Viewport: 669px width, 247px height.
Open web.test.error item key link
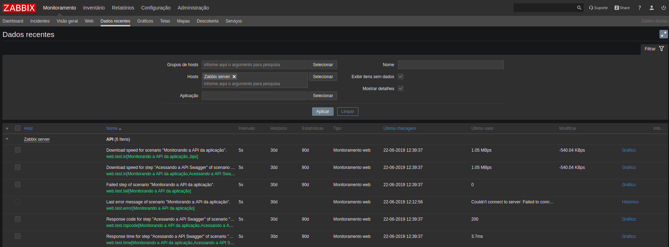coord(150,208)
